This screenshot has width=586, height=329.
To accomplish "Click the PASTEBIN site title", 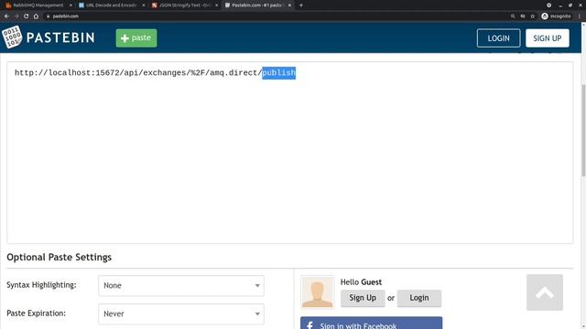I will click(x=60, y=37).
